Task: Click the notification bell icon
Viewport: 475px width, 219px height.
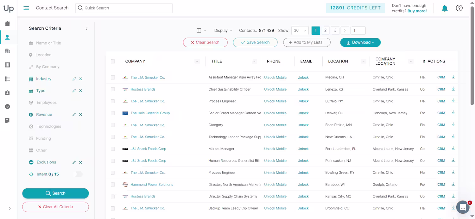Action: click(x=445, y=8)
